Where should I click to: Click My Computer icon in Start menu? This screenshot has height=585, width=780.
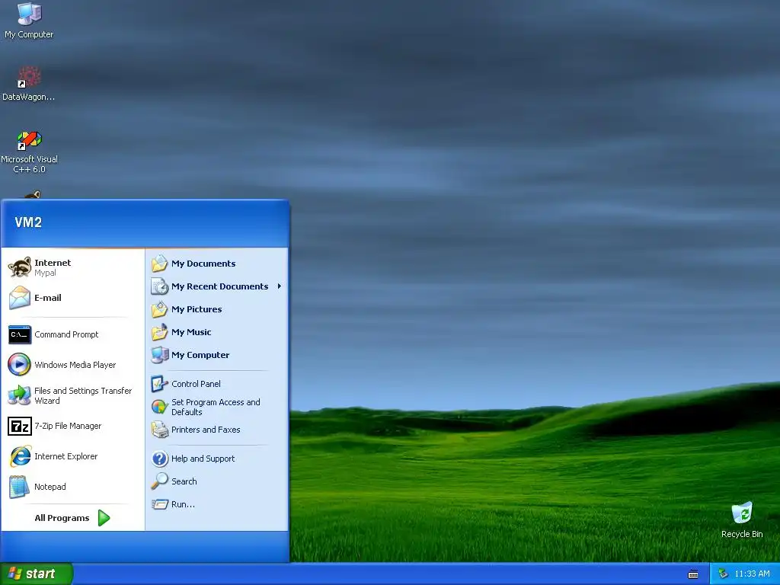click(x=160, y=355)
